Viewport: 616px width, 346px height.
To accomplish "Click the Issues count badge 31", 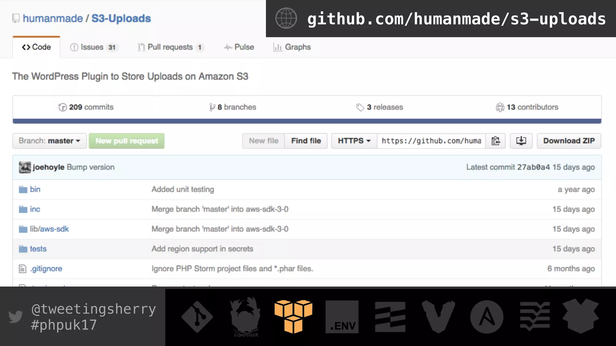I will (x=112, y=47).
